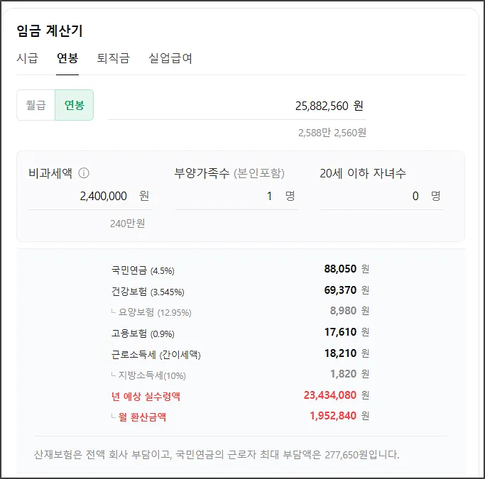
Task: Click the 23,434,080 yearly net amount
Action: tap(330, 395)
